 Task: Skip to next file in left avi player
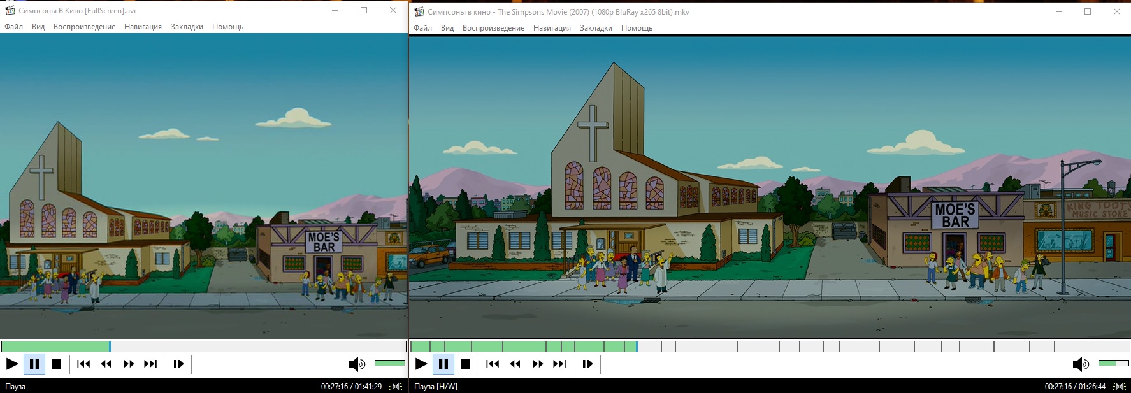150,364
